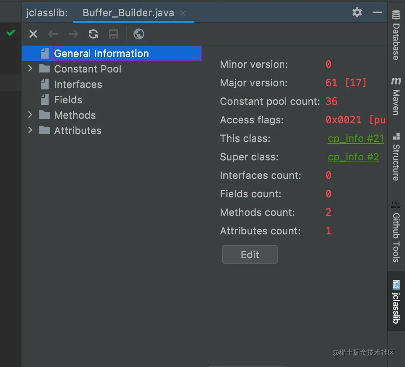The height and width of the screenshot is (367, 405).
Task: Expand the Attributes tree node
Action: 30,131
